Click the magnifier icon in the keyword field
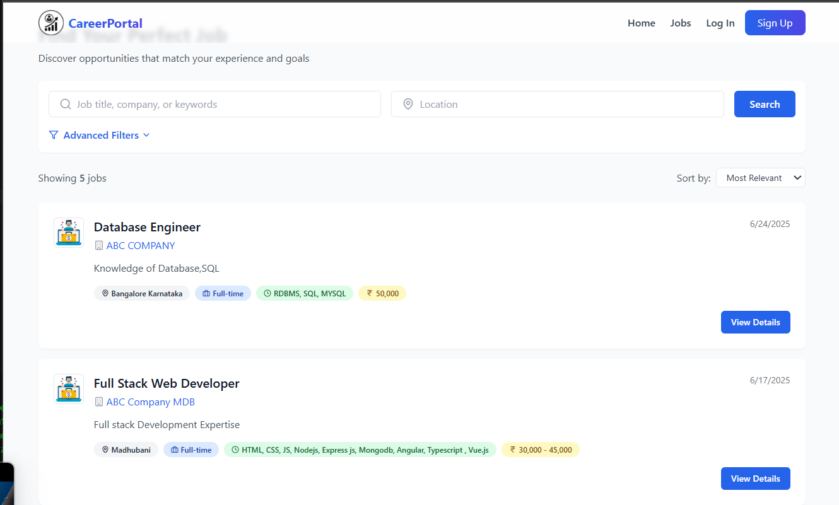The width and height of the screenshot is (839, 505). click(x=66, y=104)
